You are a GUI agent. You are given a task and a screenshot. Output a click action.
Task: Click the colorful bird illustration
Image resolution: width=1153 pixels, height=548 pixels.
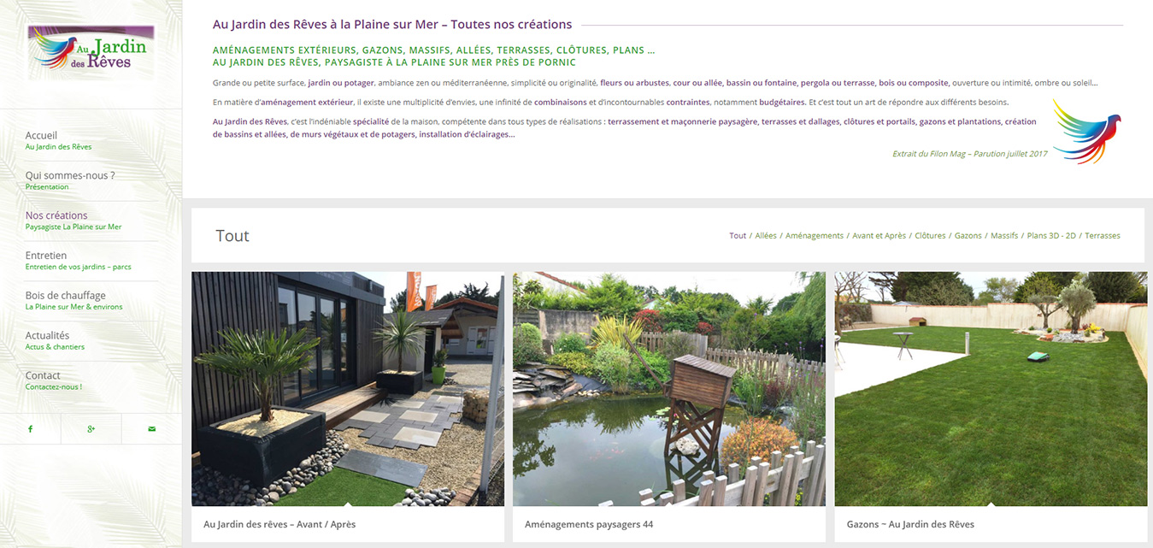(1085, 131)
